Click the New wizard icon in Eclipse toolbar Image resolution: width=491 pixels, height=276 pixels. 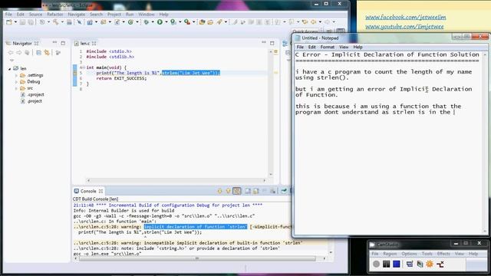point(9,22)
